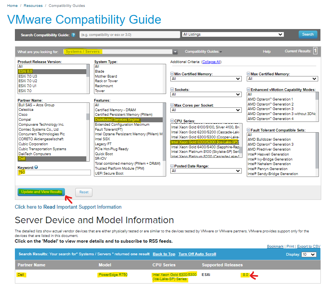Image resolution: width=330 pixels, height=287 pixels.
Task: Collapse the CPU Series criteria section
Action: pyautogui.click(x=172, y=121)
